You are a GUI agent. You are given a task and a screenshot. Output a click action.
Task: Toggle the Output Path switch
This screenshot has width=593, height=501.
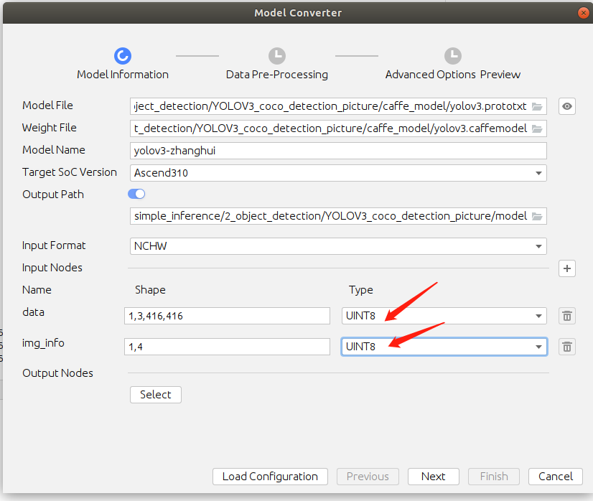point(136,194)
